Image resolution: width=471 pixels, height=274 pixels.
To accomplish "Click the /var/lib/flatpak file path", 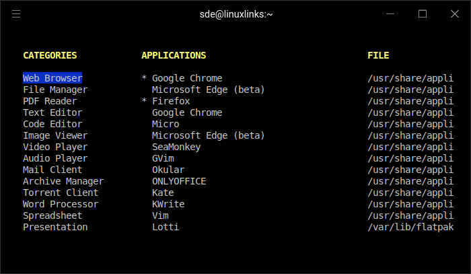I will (410, 227).
